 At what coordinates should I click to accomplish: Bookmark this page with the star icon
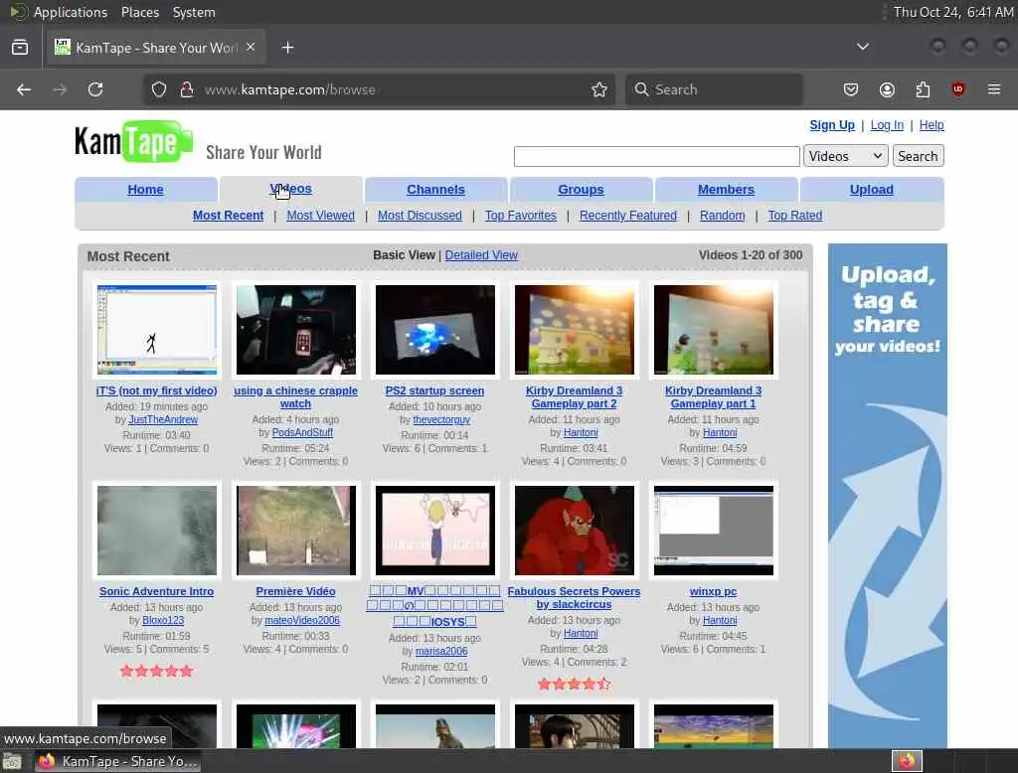point(599,89)
